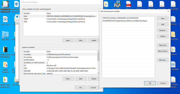The image size is (180, 94).
Task: Open the Mac Files folder icon on desktop
Action: tap(5, 34)
